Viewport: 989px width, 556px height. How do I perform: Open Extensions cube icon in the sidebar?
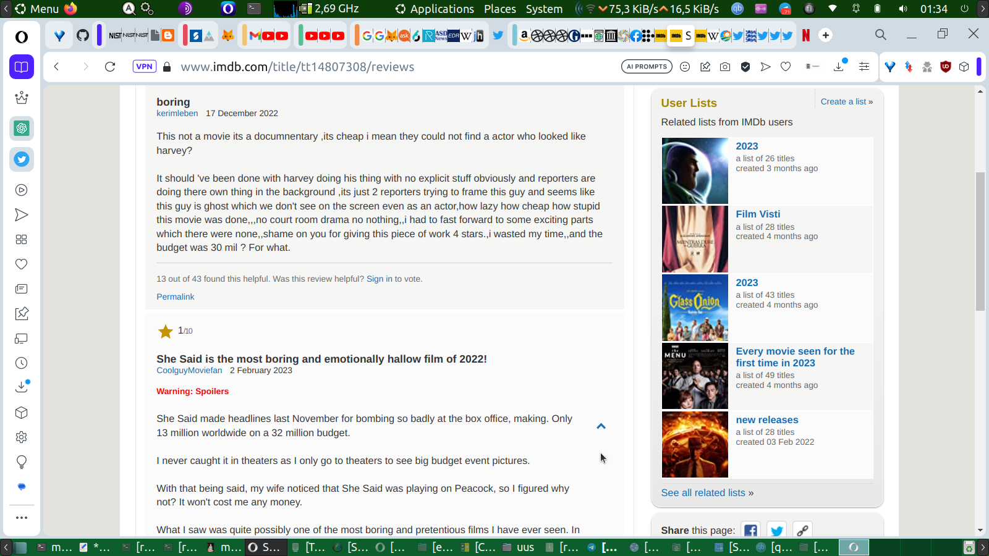pyautogui.click(x=22, y=413)
